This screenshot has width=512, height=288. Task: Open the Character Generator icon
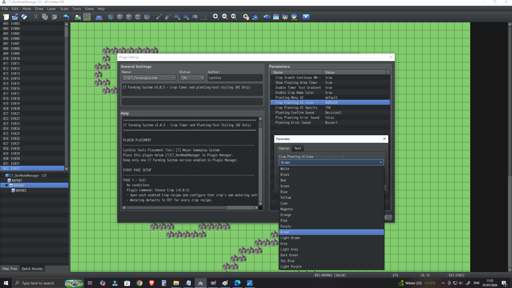294,17
